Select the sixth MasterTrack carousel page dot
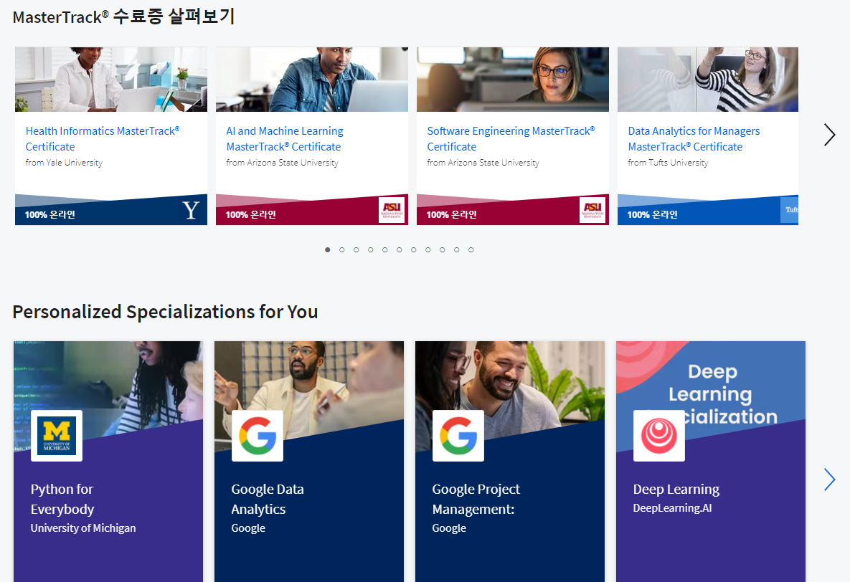The height and width of the screenshot is (582, 850). [x=400, y=250]
